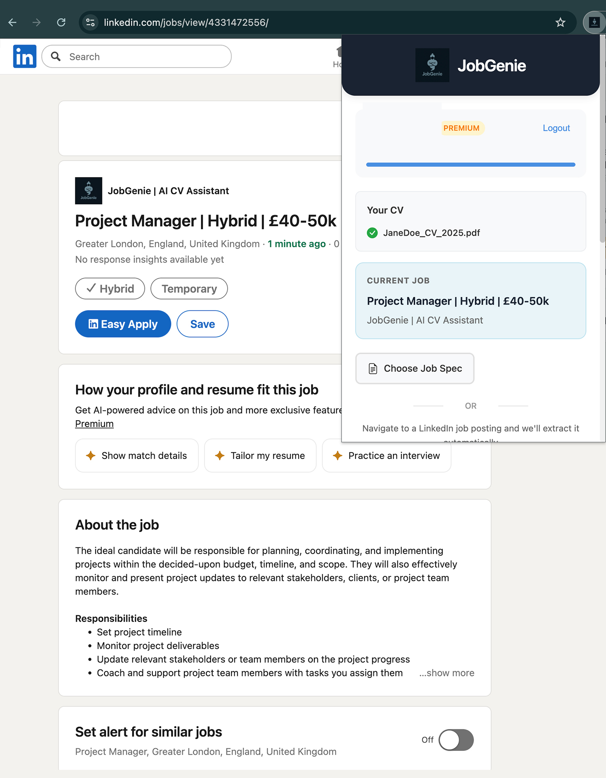Click the LinkedIn logo icon
Viewport: 606px width, 778px height.
(25, 56)
